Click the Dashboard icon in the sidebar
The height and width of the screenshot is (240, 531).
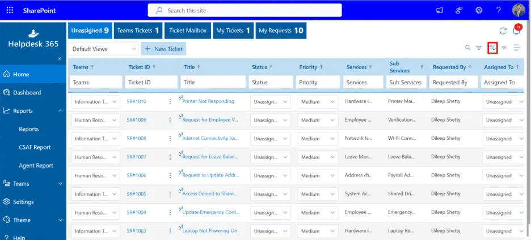[6, 93]
